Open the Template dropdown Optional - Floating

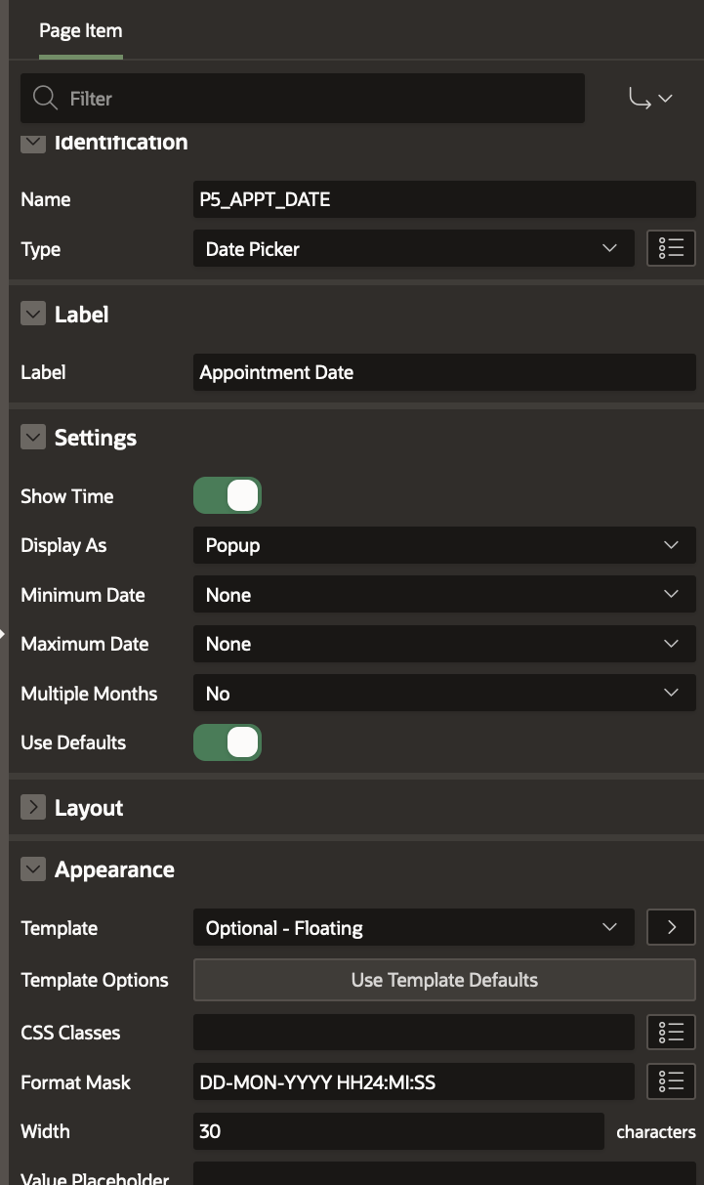tap(414, 928)
